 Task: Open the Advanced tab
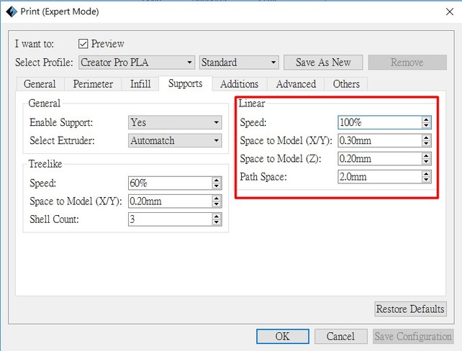(296, 84)
